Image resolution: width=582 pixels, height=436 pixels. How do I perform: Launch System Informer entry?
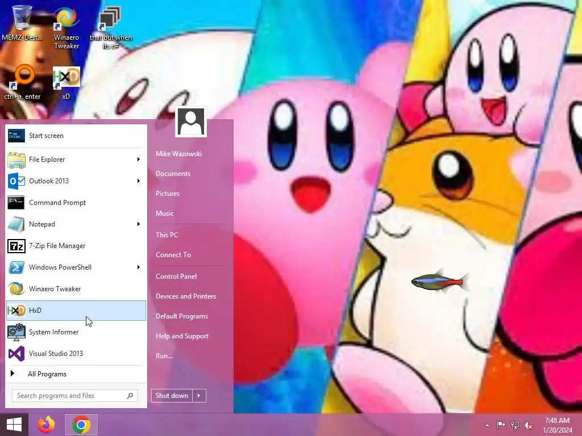[x=76, y=332]
